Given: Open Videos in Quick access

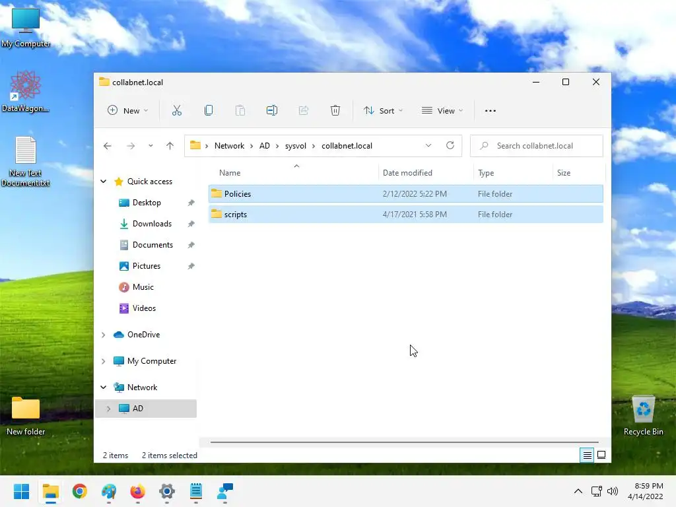Looking at the screenshot, I should point(144,308).
